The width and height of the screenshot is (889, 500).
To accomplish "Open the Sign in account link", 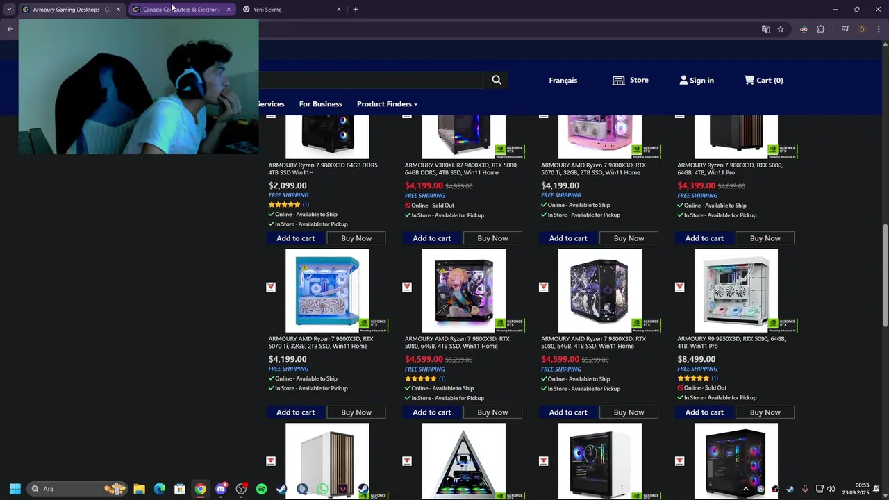I will click(x=697, y=80).
